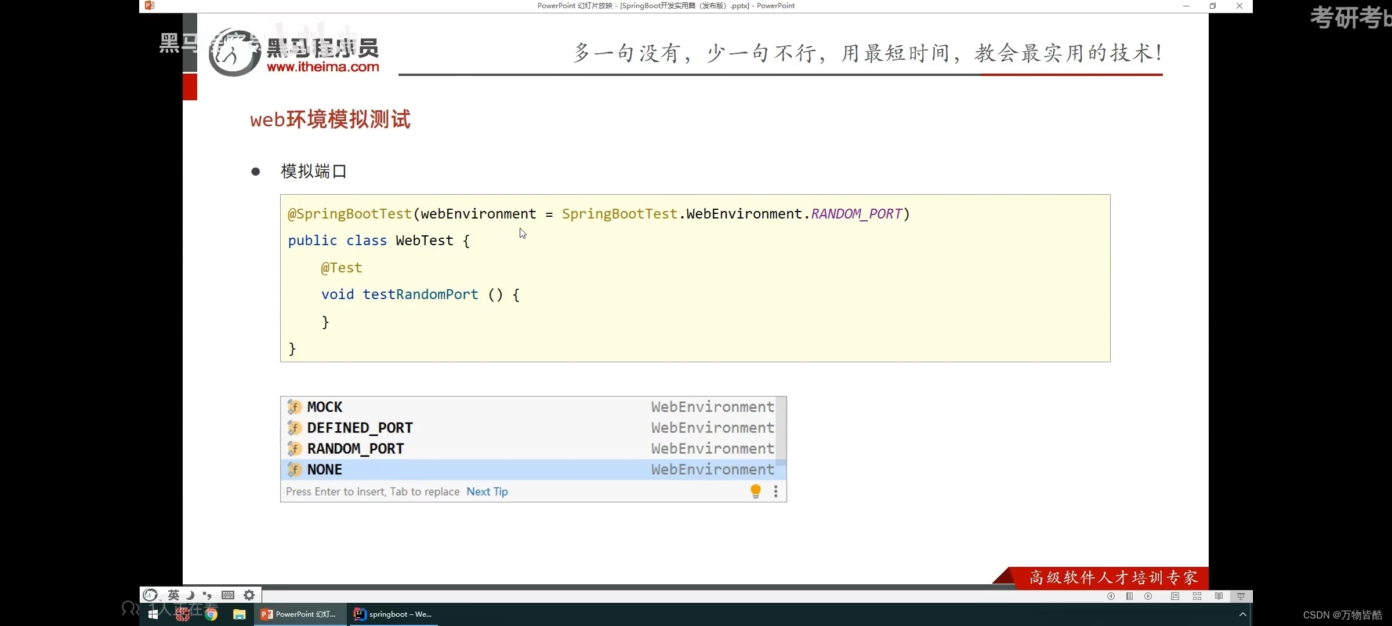Click the 模拟端口 bullet text

tap(314, 171)
